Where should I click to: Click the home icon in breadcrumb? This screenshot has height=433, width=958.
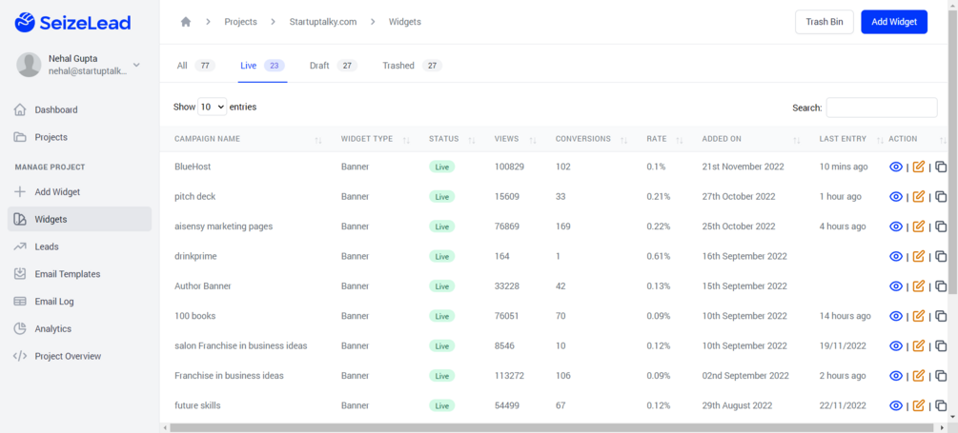tap(186, 22)
